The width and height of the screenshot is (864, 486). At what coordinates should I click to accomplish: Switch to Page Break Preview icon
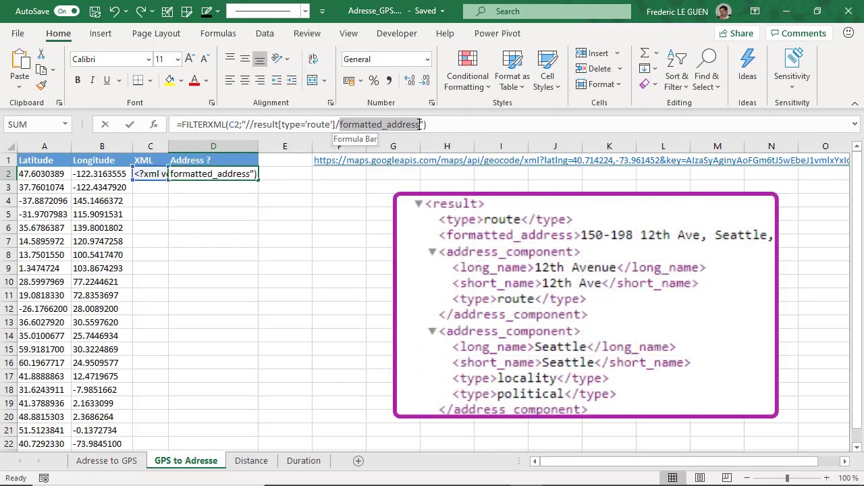[x=727, y=478]
